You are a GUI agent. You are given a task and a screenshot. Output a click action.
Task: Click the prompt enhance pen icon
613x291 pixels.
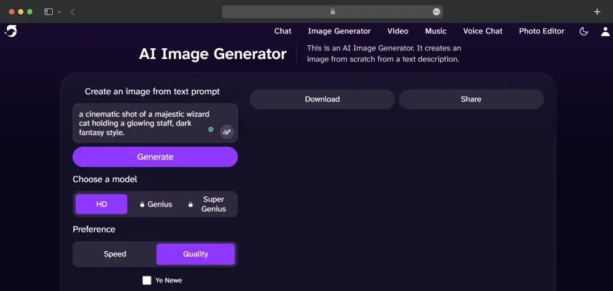(226, 132)
